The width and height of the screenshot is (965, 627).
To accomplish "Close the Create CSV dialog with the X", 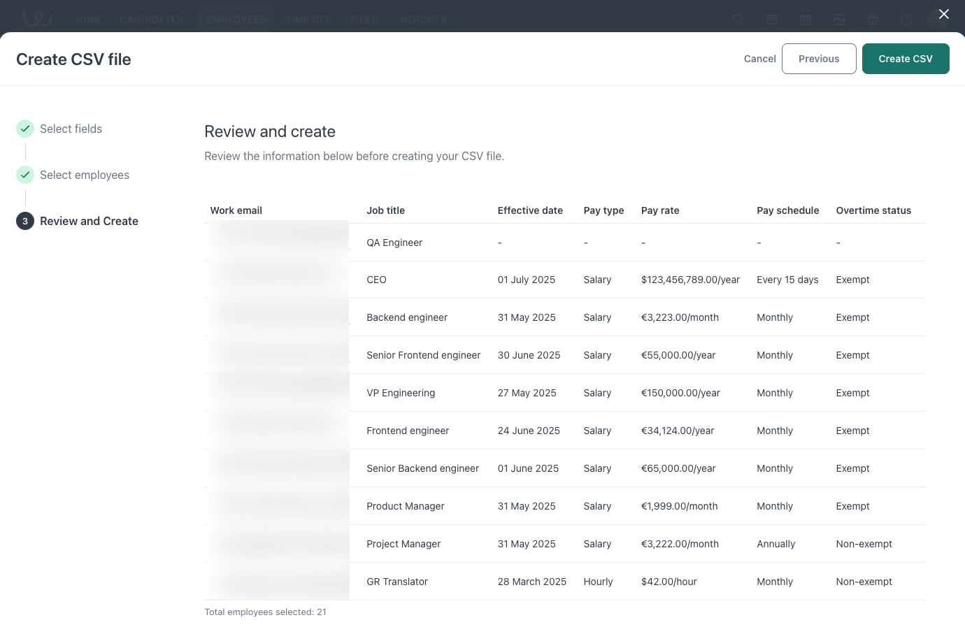I will click(943, 14).
